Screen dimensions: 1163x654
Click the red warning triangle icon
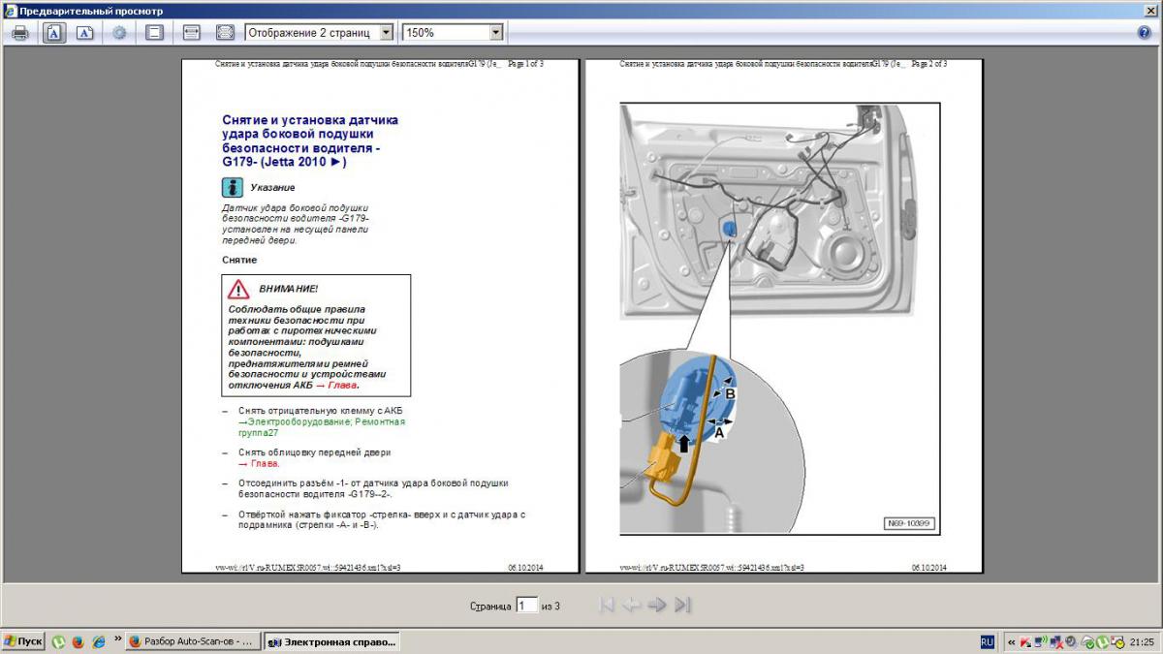238,289
